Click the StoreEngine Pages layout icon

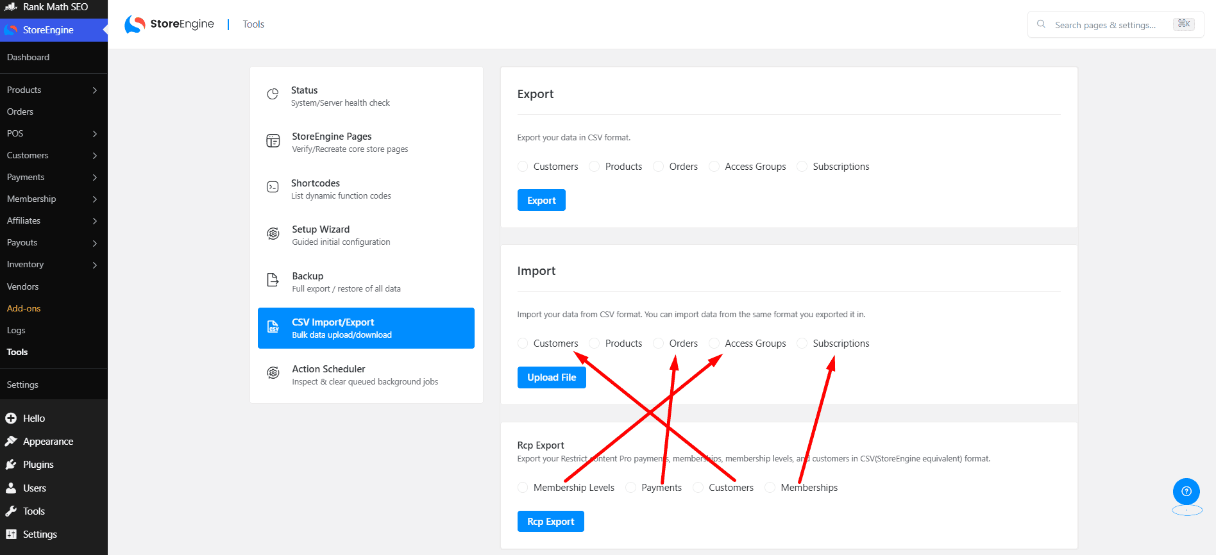tap(273, 141)
